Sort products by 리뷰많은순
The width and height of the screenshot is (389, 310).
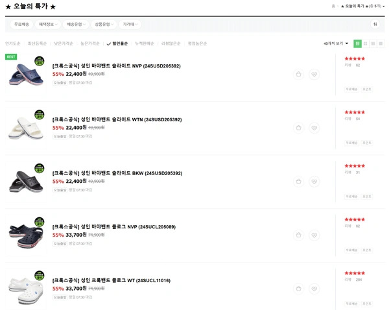(x=171, y=44)
